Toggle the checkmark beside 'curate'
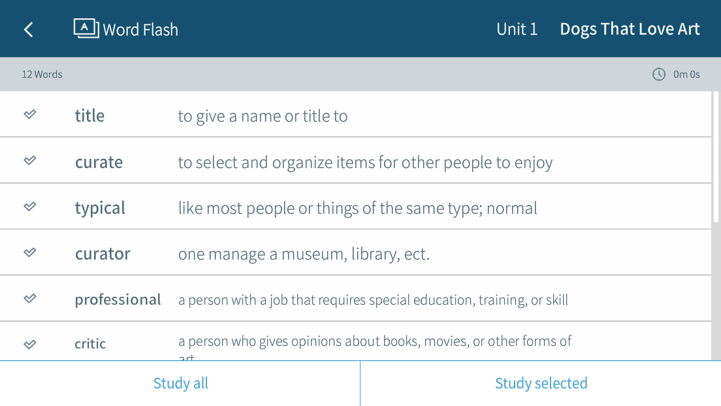Screen dimensions: 721x406 pos(30,161)
